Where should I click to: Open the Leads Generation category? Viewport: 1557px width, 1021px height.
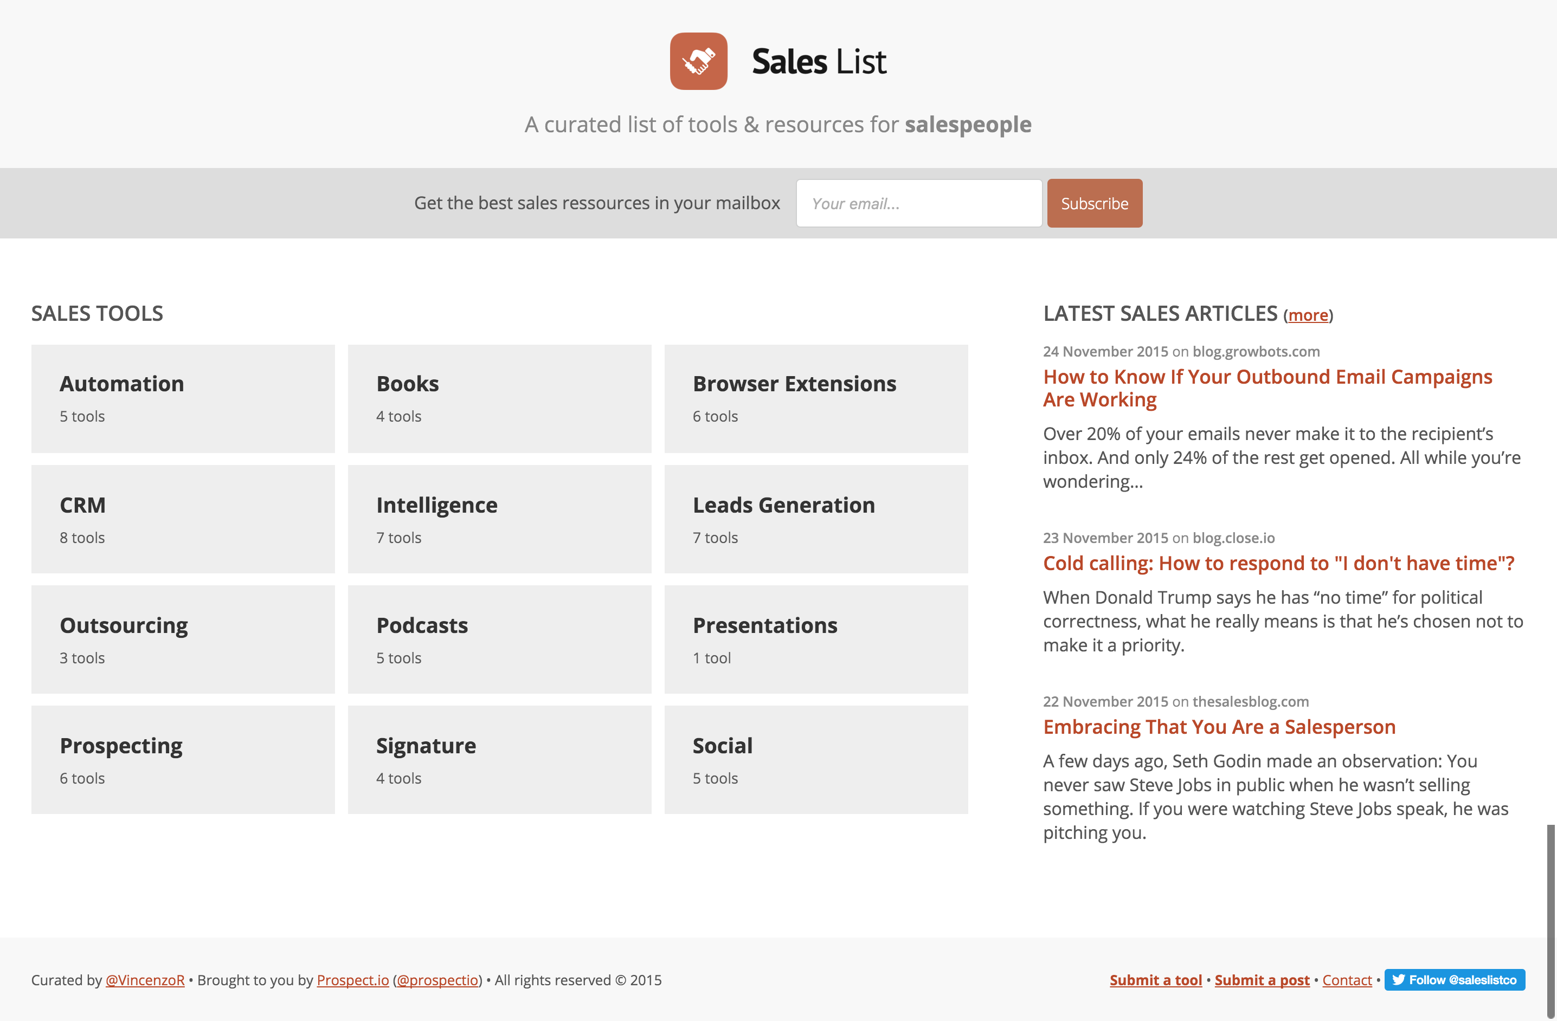(x=815, y=519)
